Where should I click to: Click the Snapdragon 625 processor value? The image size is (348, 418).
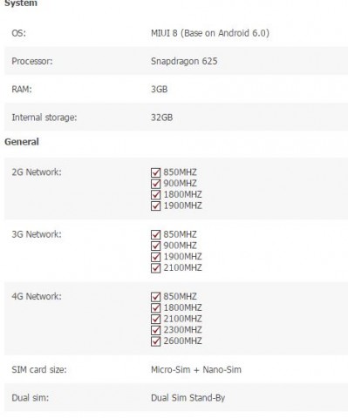pos(184,61)
